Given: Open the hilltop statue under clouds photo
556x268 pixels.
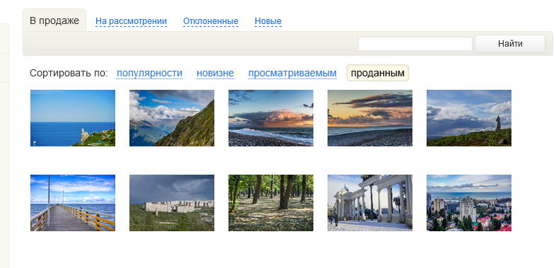Looking at the screenshot, I should click(x=469, y=118).
